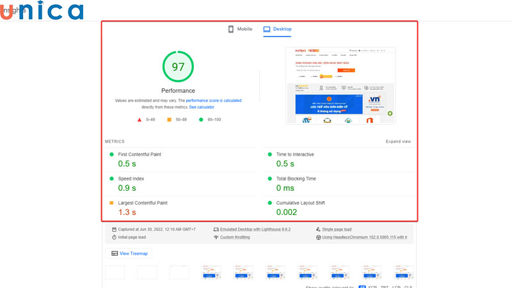Open the 'performance score is calculated' link
This screenshot has height=288, width=512.
(x=214, y=100)
